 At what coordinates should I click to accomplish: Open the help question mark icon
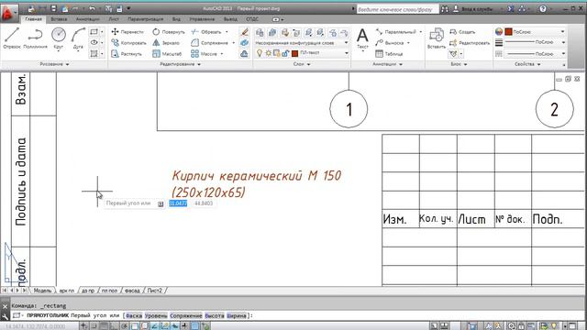(543, 8)
